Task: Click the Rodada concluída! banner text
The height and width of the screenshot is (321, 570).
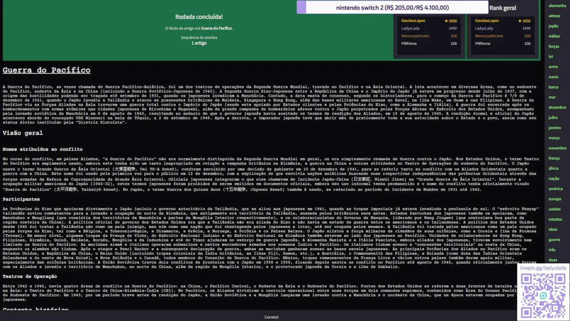Action: (199, 17)
